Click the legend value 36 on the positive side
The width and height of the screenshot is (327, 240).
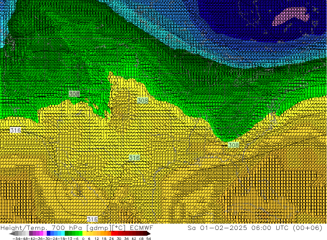click(126, 239)
